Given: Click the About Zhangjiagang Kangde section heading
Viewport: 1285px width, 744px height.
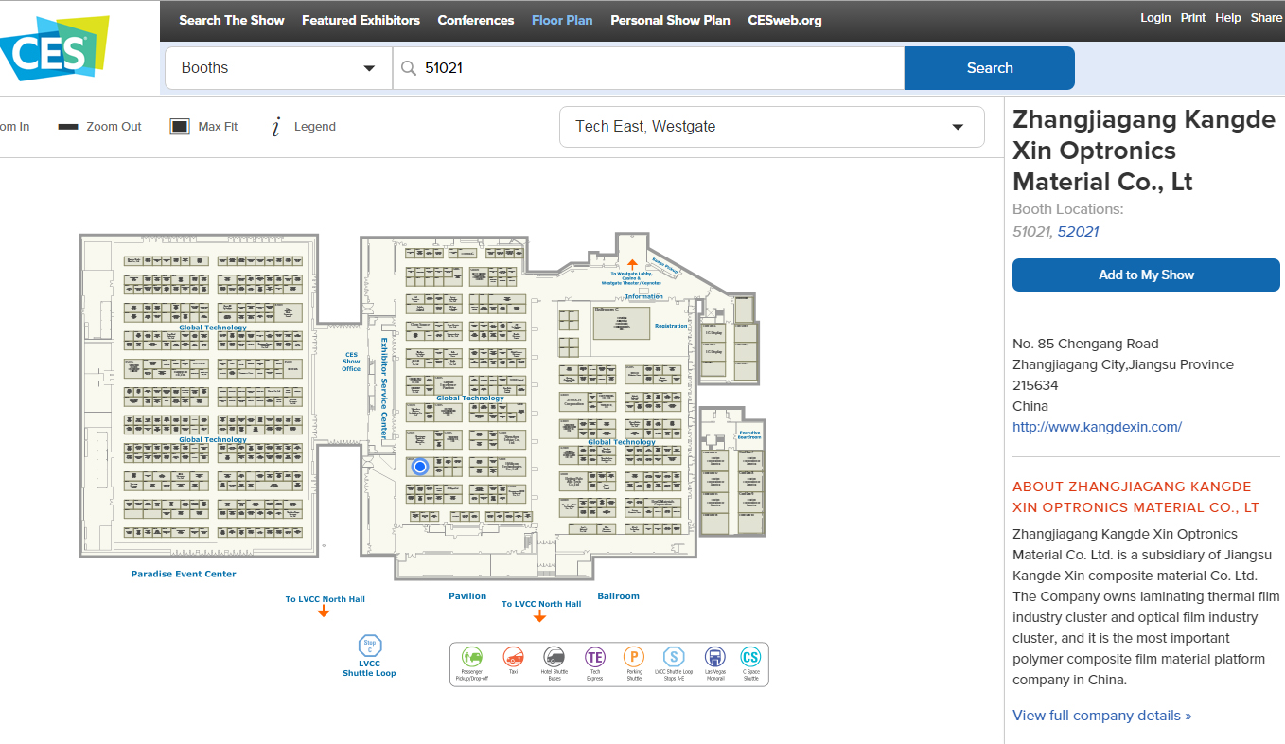Looking at the screenshot, I should pos(1136,497).
